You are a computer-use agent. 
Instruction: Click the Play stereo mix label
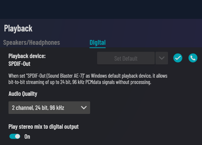click(44, 127)
